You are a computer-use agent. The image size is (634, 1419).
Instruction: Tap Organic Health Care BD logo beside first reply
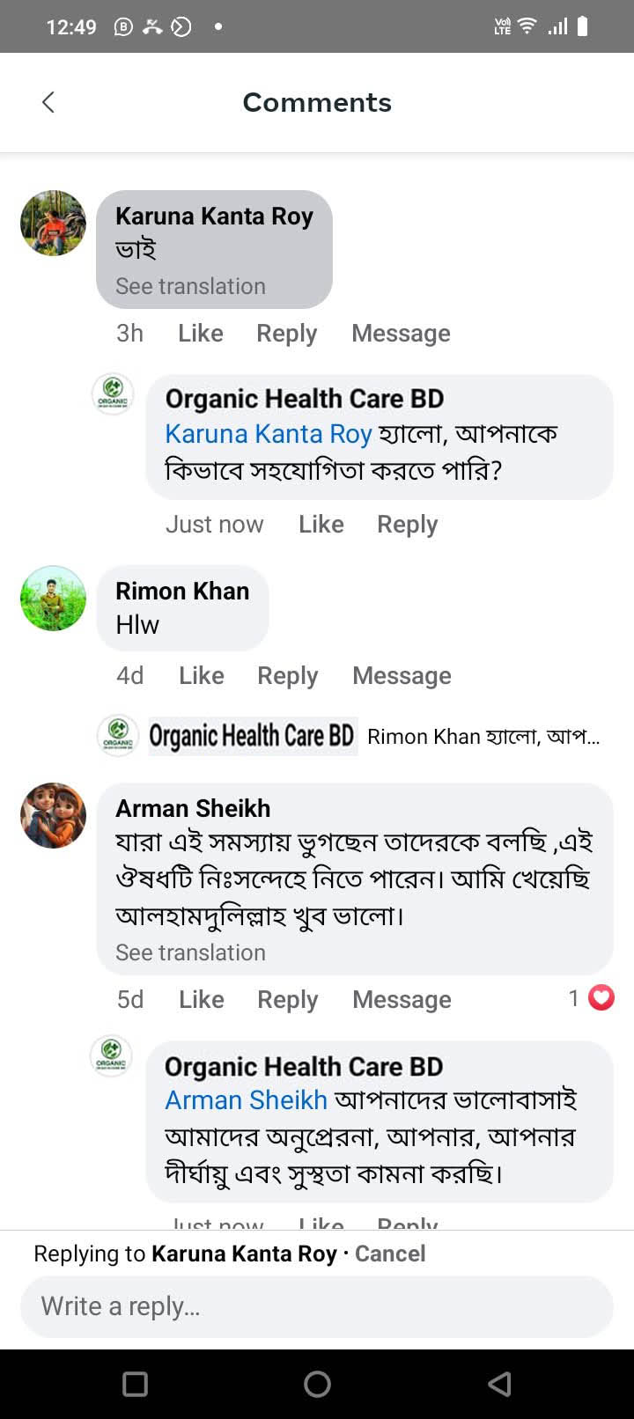click(x=113, y=393)
